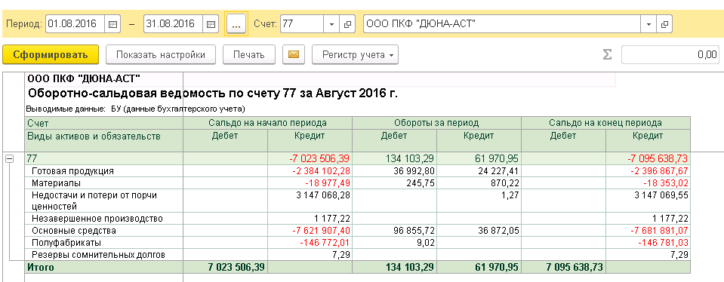Viewport: 724px width, 282px height.
Task: Select the Основные средства row
Action: (358, 231)
